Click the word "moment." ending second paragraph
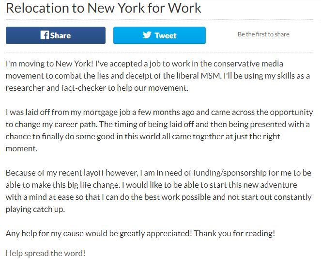This screenshot has width=321, height=259. [x=20, y=148]
